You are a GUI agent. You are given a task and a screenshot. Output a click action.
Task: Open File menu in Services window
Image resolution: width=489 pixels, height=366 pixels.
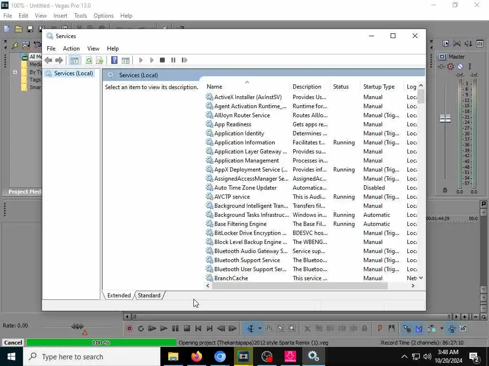[x=51, y=49]
